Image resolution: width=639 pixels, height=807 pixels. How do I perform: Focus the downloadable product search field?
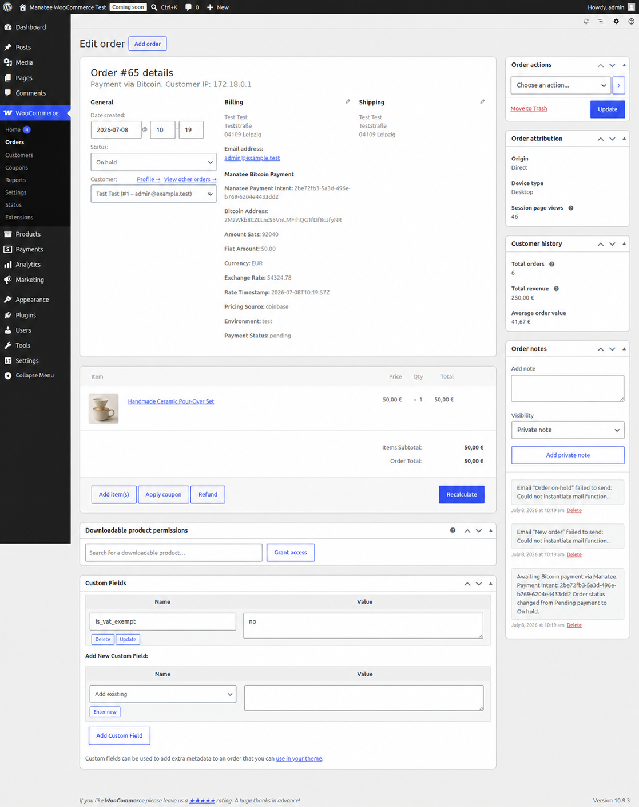tap(174, 553)
